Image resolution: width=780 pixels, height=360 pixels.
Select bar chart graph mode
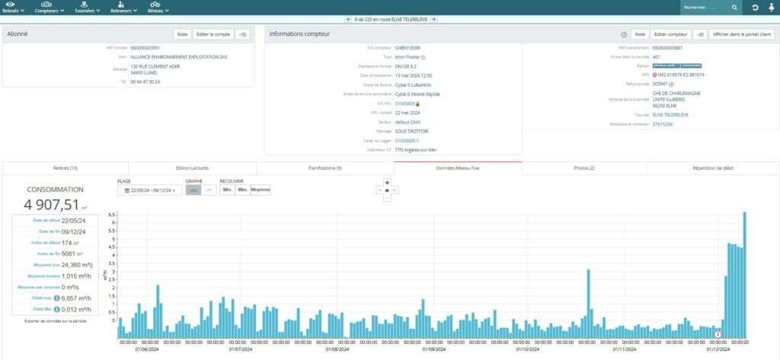tap(193, 190)
